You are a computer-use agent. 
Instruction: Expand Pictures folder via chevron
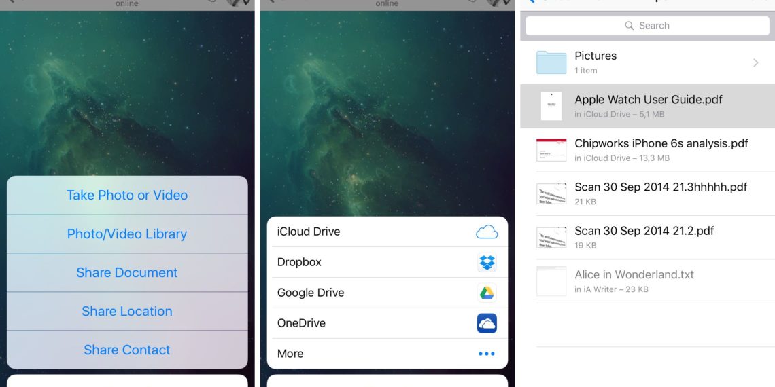click(x=756, y=62)
